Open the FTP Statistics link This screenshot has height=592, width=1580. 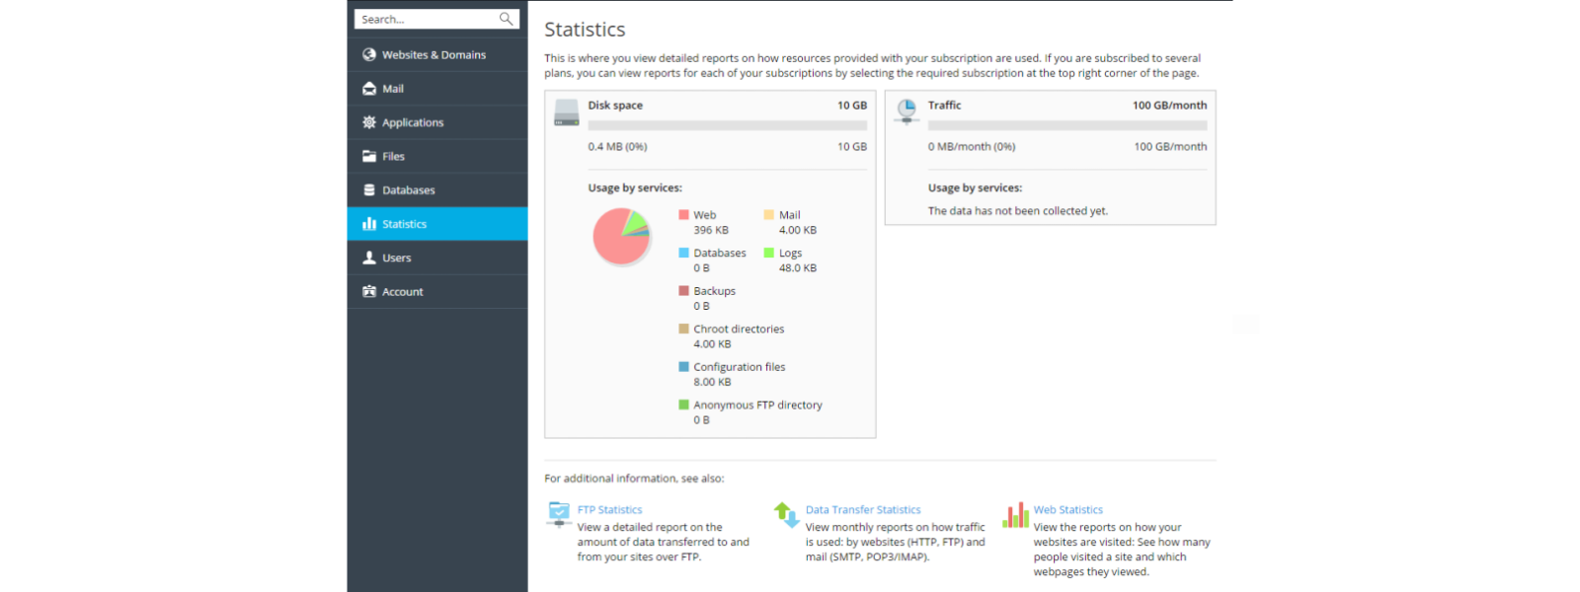(609, 510)
